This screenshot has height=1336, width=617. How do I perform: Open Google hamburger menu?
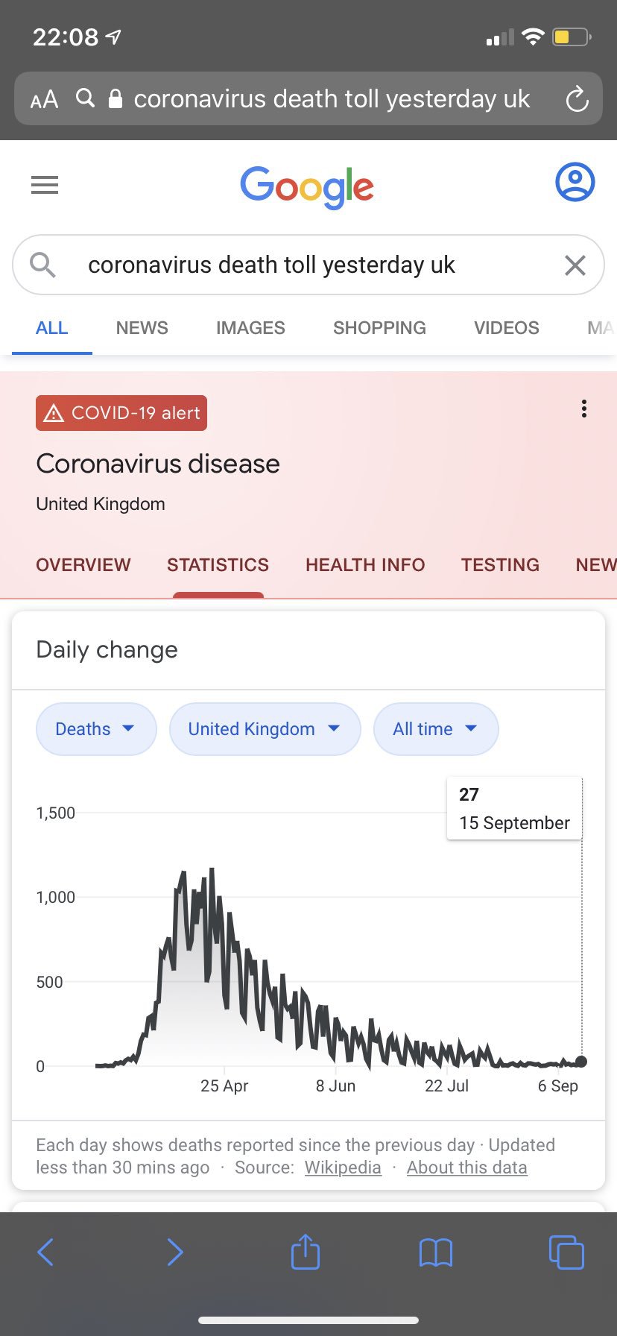[x=45, y=184]
